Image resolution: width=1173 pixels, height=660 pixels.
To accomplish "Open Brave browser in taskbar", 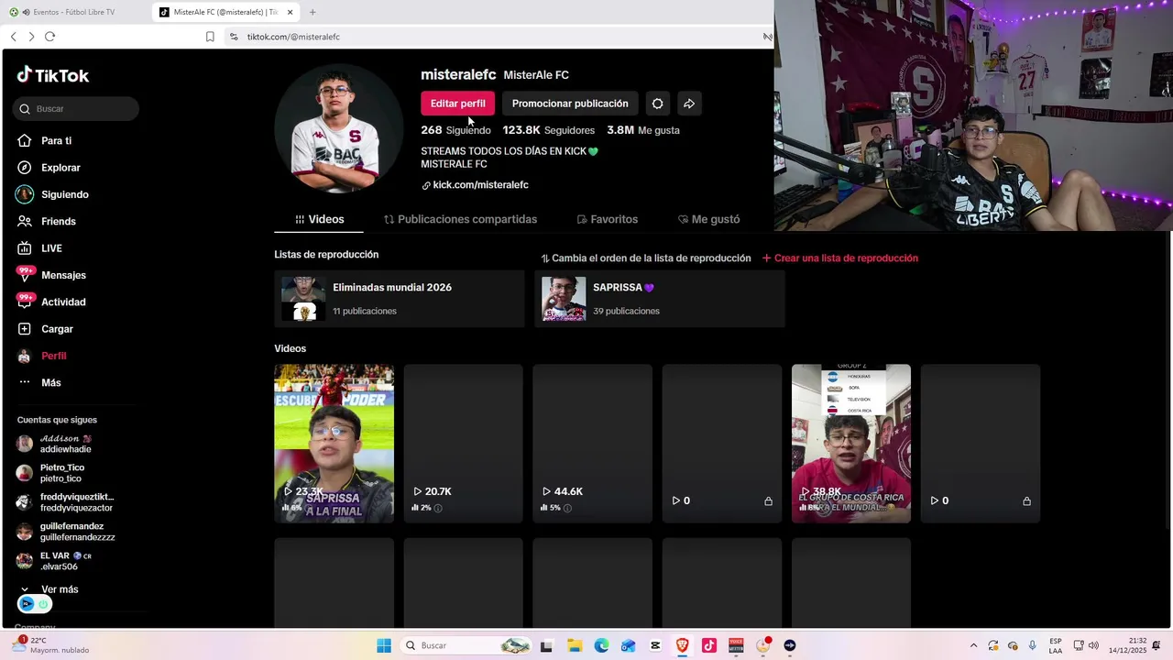I will 682,645.
